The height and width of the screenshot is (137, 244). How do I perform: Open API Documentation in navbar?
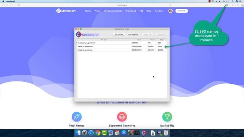[x=113, y=11]
